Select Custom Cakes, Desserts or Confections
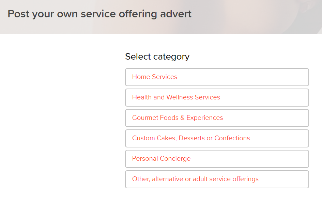 217,138
